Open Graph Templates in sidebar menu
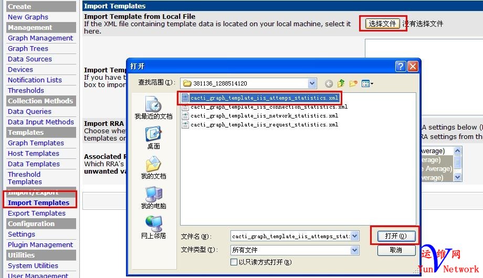The height and width of the screenshot is (278, 483). tap(36, 143)
